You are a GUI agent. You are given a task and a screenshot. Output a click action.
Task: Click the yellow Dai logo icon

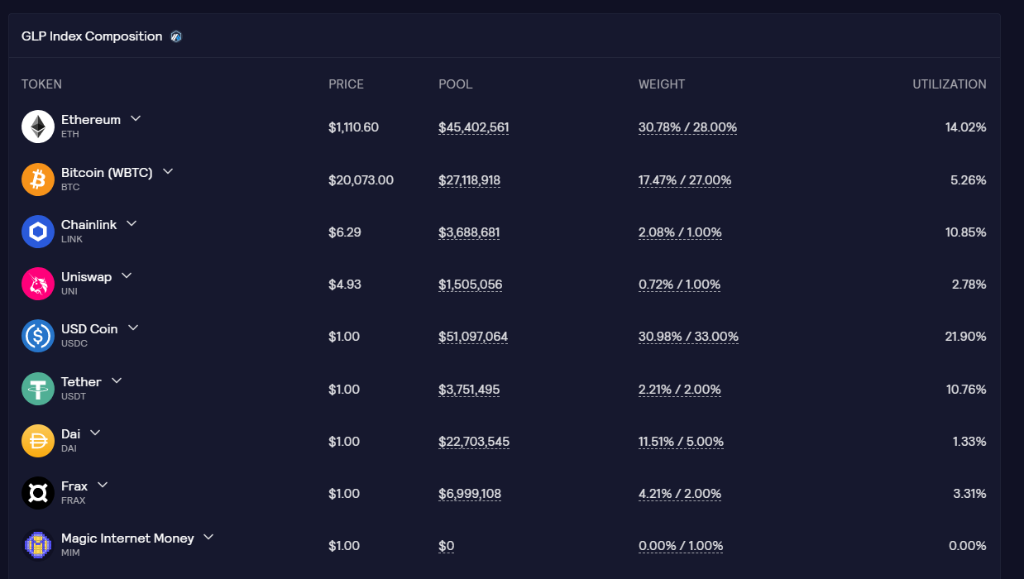(x=38, y=441)
